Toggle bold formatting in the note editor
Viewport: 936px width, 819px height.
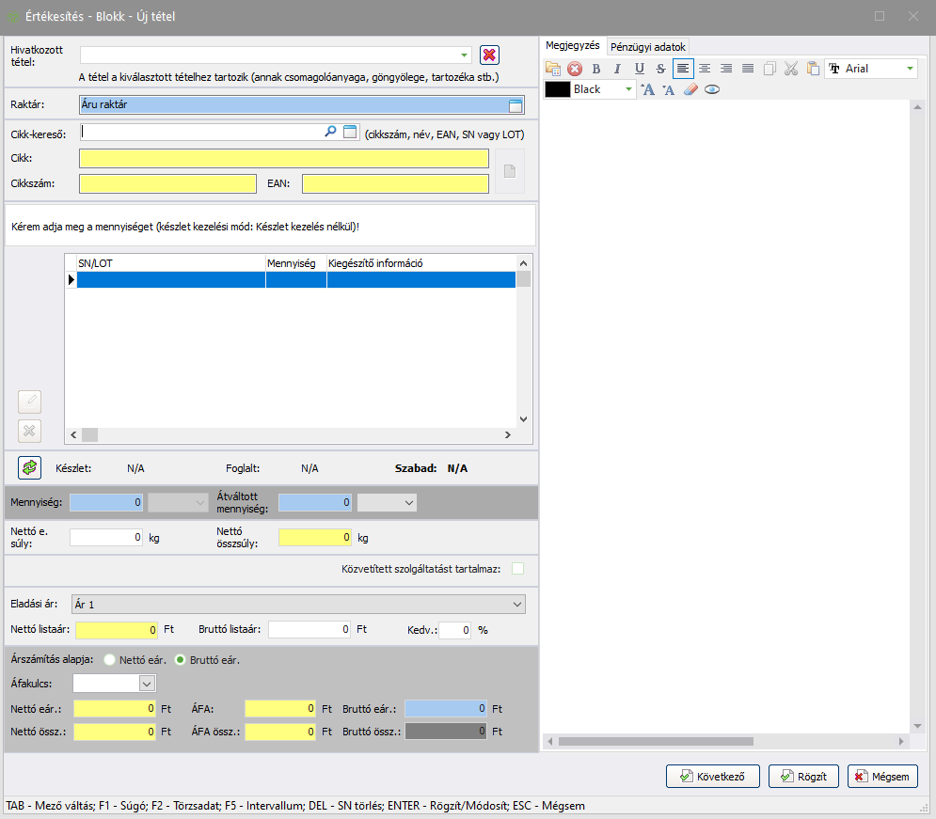[x=595, y=69]
